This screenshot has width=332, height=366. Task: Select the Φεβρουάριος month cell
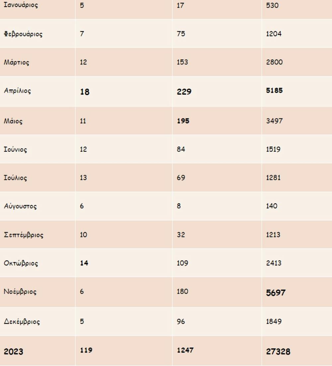[23, 34]
